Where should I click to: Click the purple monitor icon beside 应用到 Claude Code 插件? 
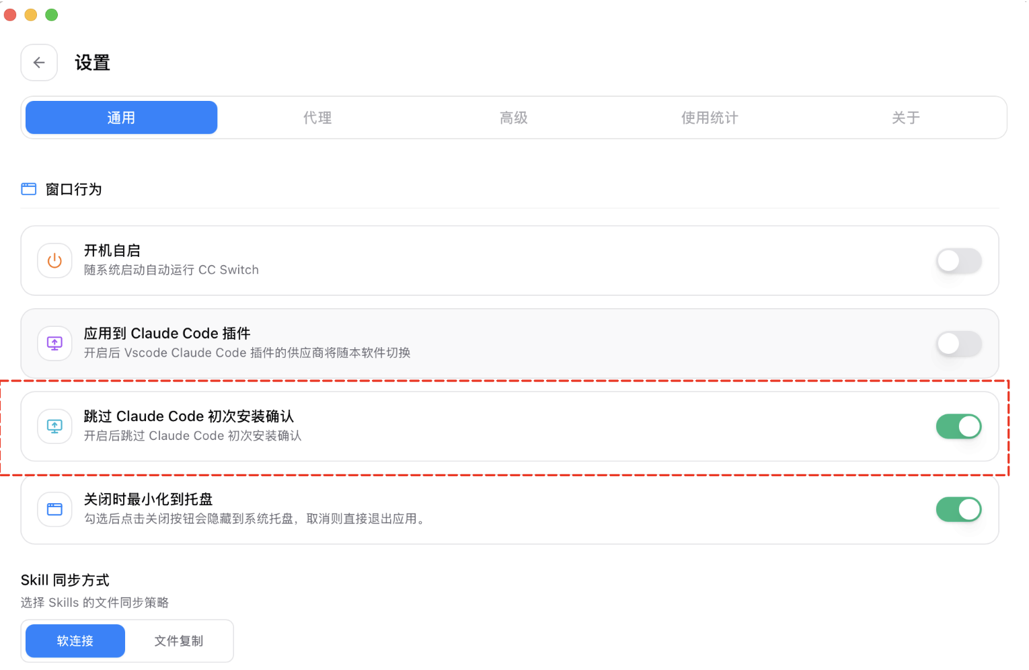54,343
